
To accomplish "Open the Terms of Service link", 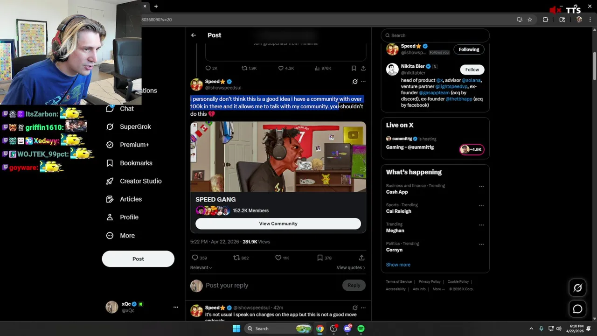I will pos(399,282).
